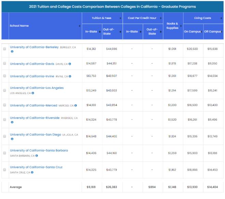The width and height of the screenshot is (225, 199).
Task: Open University of California-Los Angeles link
Action: [x=37, y=88]
